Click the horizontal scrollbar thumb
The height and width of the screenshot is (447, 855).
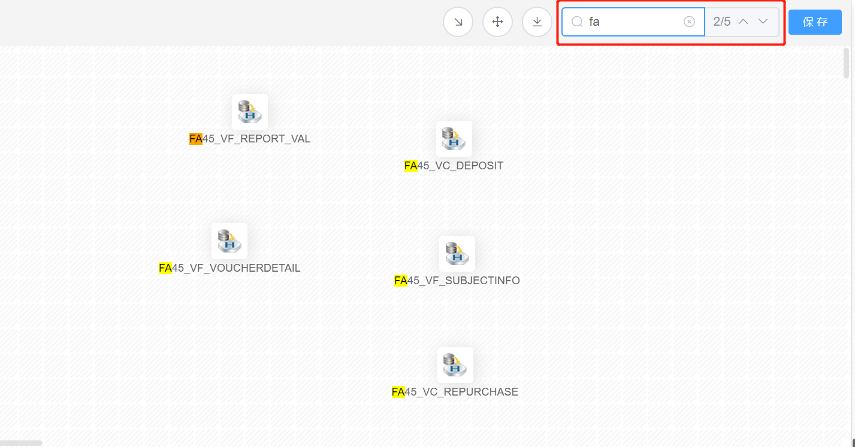point(21,443)
